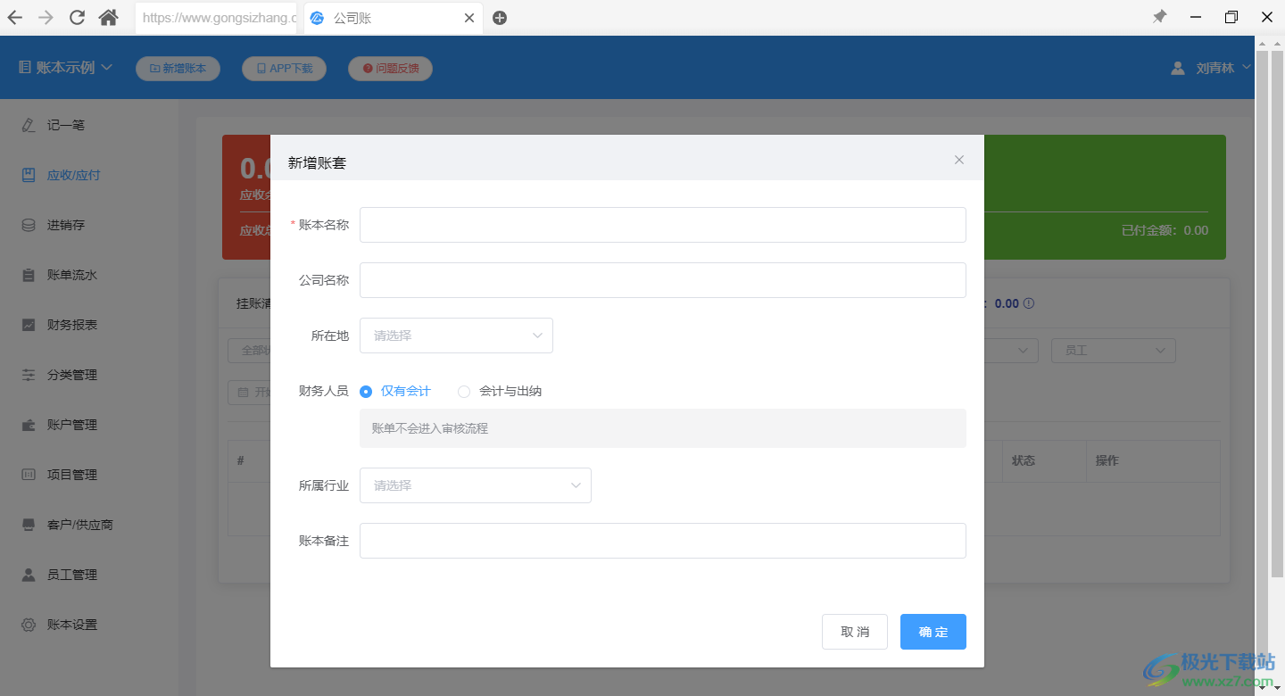Click the 项目管理 icon

click(29, 475)
